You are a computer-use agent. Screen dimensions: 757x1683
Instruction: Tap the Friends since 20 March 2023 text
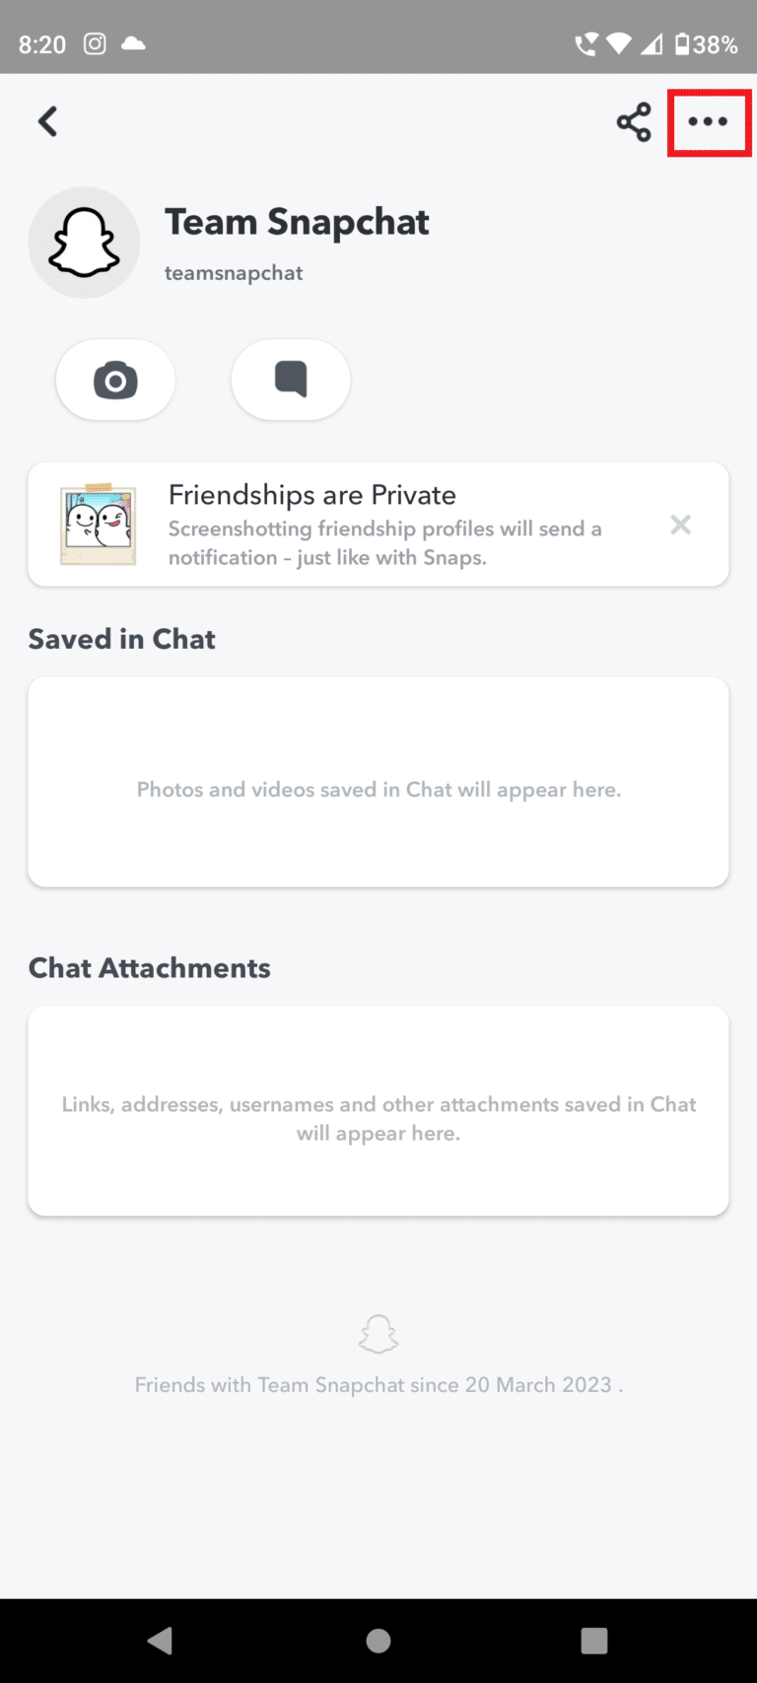(378, 1385)
